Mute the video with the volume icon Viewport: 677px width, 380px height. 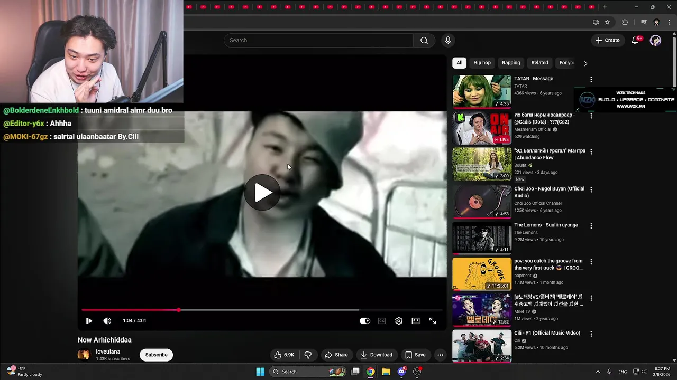click(107, 321)
